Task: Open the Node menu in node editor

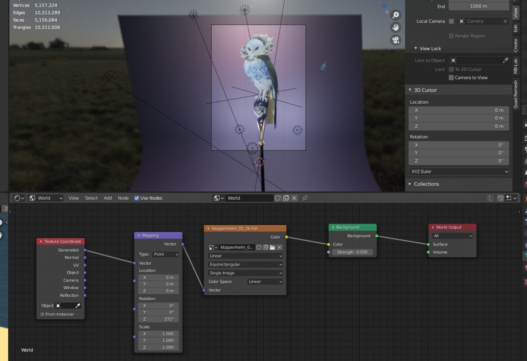Action: pos(123,198)
